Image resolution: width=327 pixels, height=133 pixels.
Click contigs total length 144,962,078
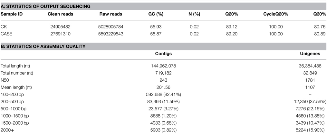164,66
